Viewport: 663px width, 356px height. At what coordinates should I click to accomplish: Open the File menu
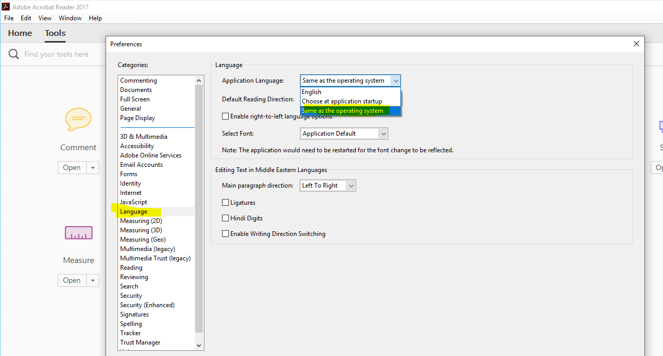[9, 18]
